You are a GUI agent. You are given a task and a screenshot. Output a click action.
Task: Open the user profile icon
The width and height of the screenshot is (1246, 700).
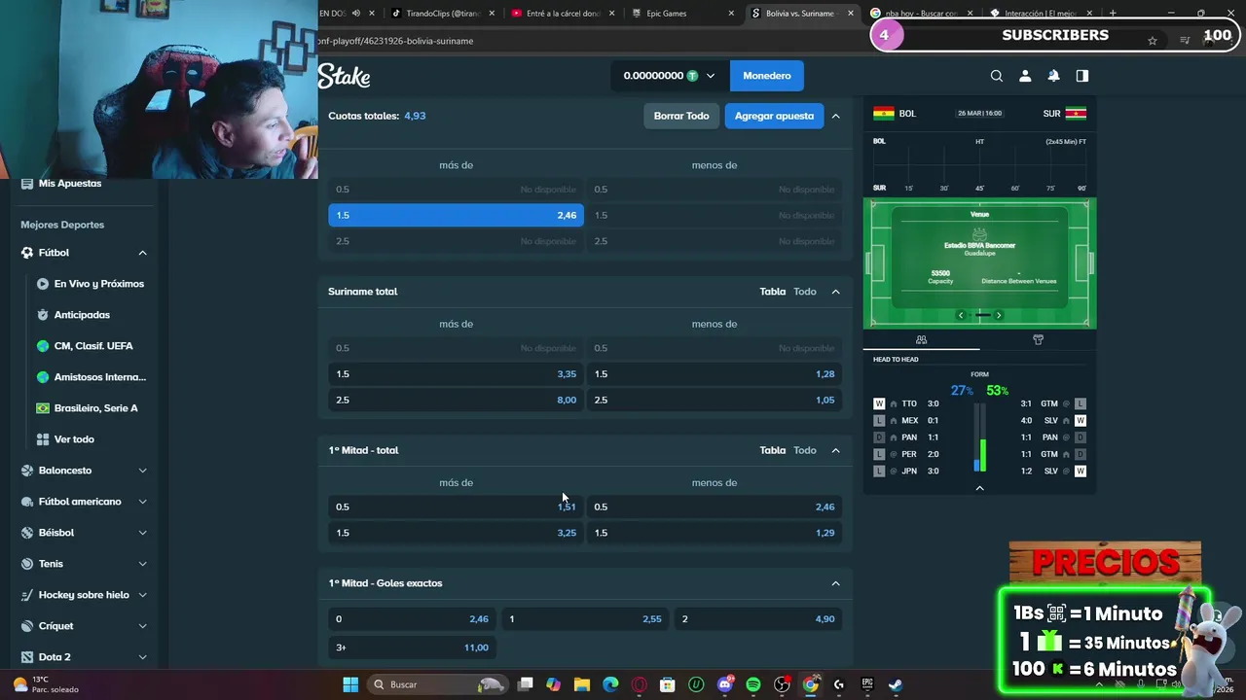point(1025,76)
